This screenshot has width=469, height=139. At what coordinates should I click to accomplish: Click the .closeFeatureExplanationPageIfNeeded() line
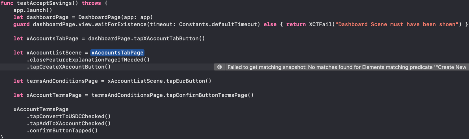click(88, 60)
